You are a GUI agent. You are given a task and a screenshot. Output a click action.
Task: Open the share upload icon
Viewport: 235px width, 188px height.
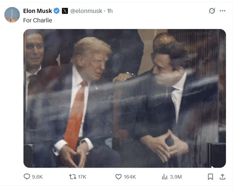[x=223, y=177]
